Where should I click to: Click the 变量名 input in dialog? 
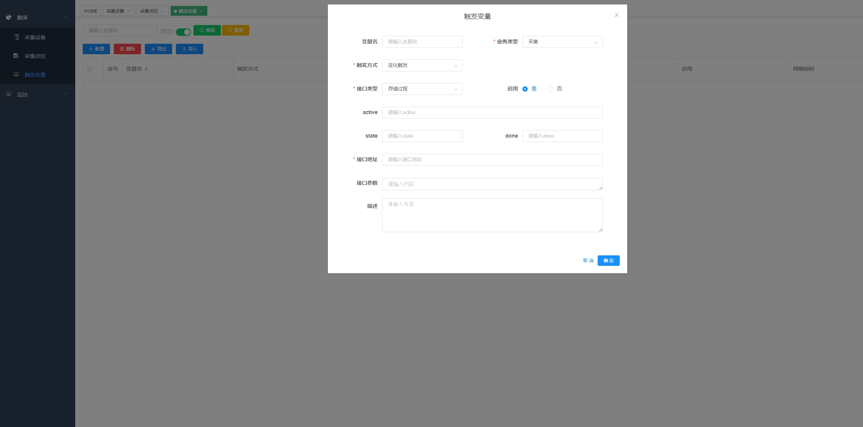point(422,42)
